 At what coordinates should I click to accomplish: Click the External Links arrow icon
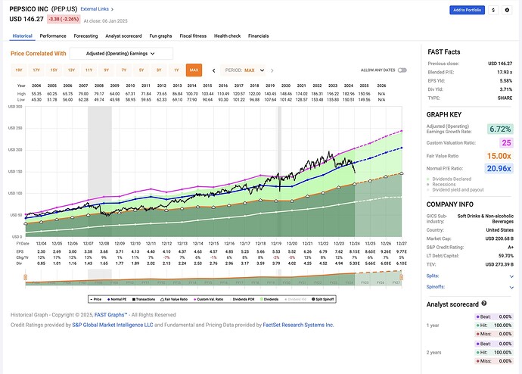pos(112,9)
